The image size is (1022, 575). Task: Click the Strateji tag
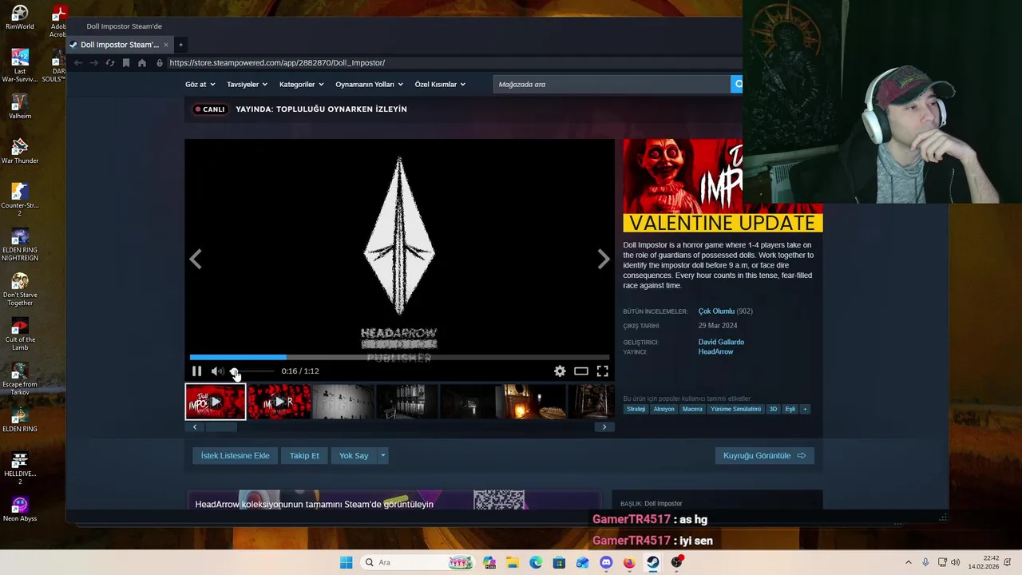pos(636,409)
